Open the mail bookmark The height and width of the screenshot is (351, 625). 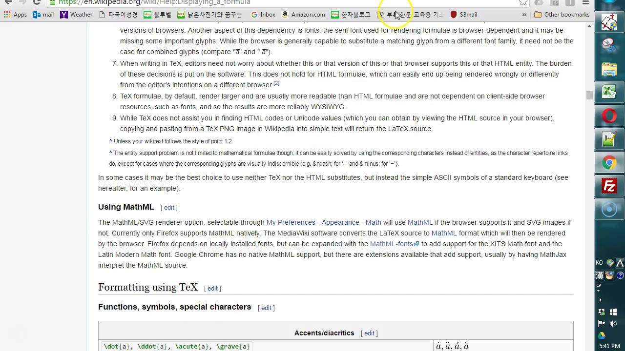(x=43, y=15)
